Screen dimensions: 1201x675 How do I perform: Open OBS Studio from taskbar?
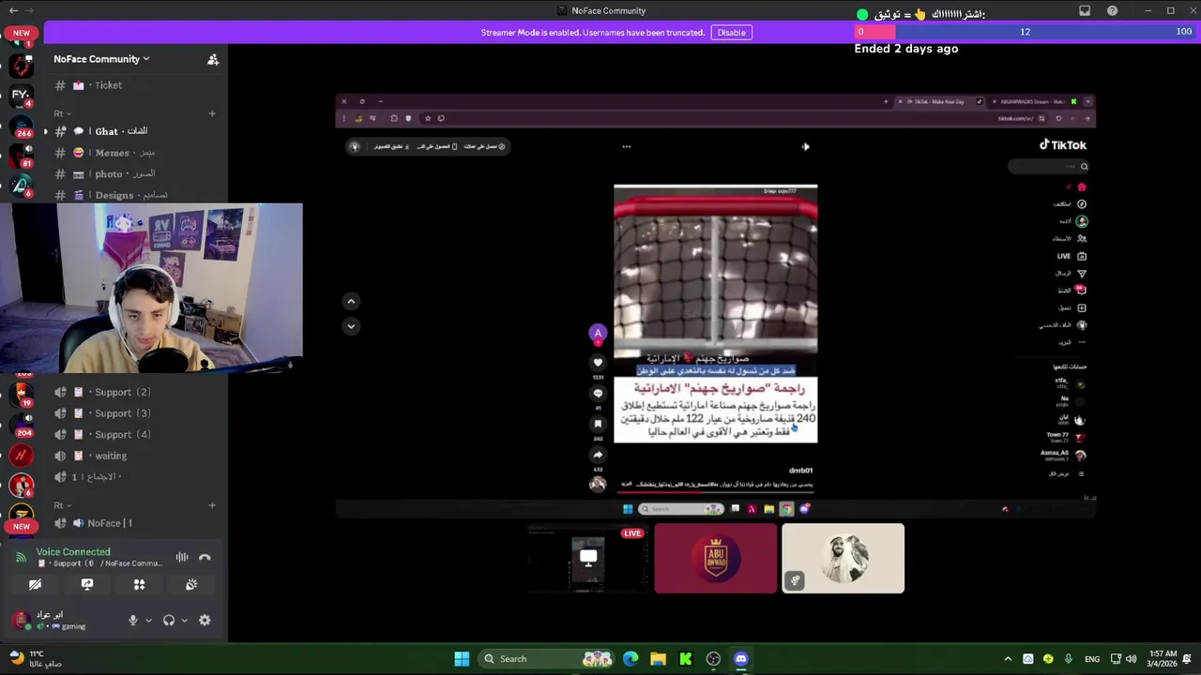pyautogui.click(x=713, y=659)
